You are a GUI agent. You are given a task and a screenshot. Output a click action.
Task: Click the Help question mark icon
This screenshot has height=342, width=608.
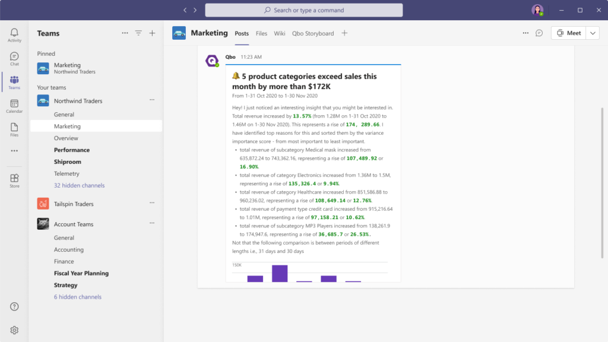(14, 306)
